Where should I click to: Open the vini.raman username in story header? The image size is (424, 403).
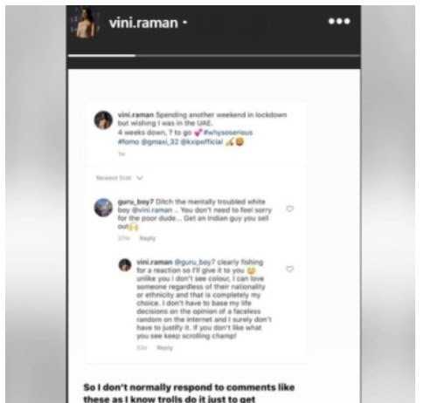pyautogui.click(x=143, y=23)
